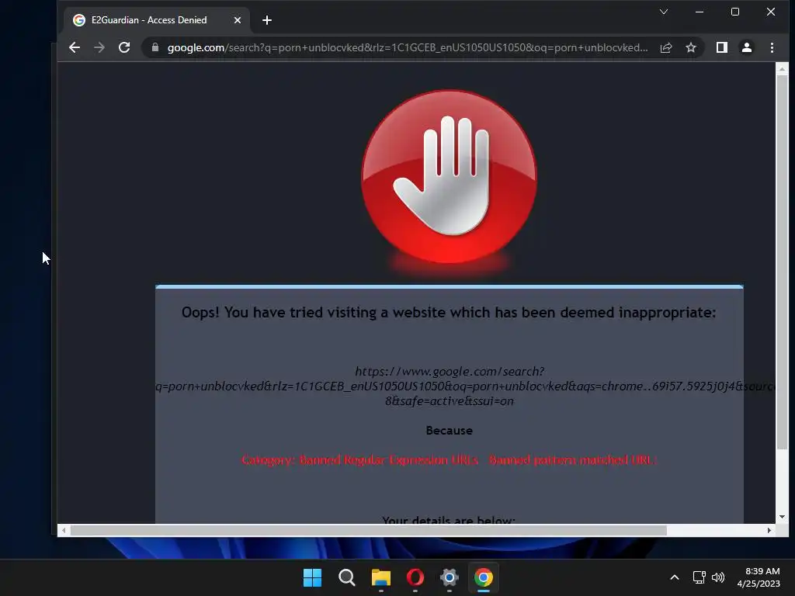Open Windows taskbar search
Screen dimensions: 795x596
[x=347, y=577]
